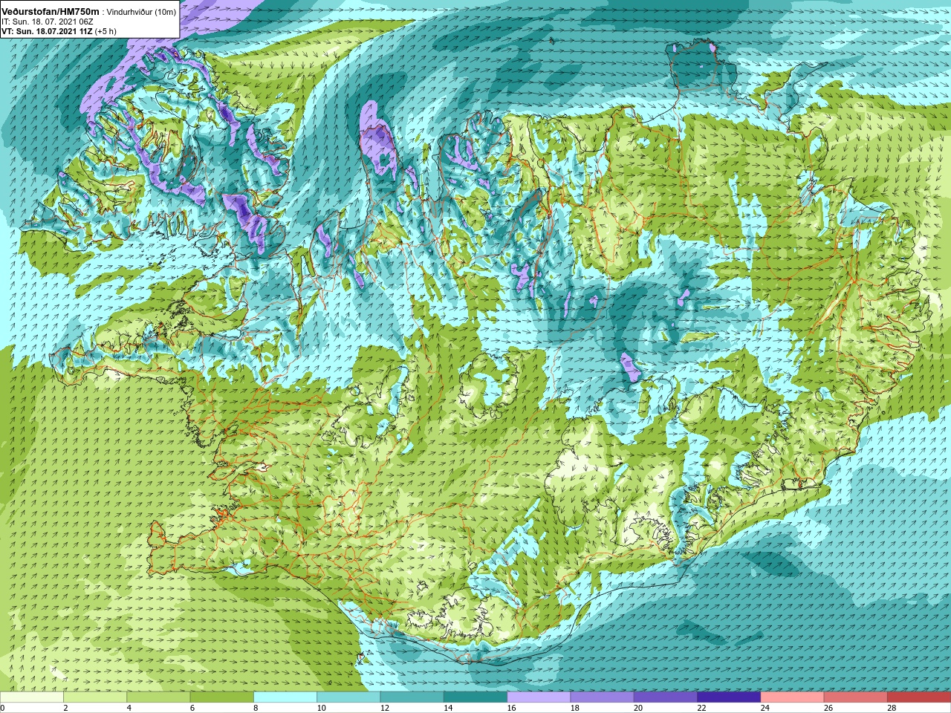This screenshot has width=951, height=713.
Task: Click the legend scale label '0'
Action: coord(3,709)
